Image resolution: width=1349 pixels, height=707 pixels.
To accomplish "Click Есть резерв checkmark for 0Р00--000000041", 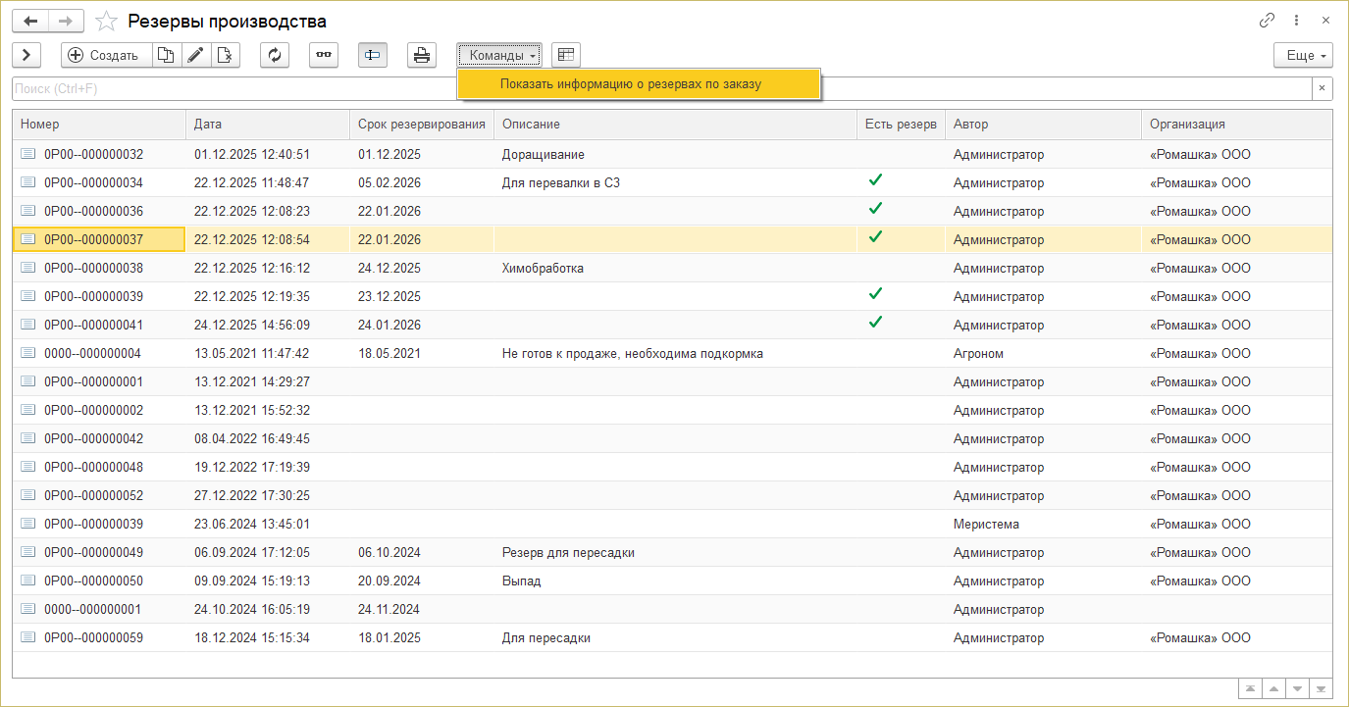I will click(x=875, y=323).
